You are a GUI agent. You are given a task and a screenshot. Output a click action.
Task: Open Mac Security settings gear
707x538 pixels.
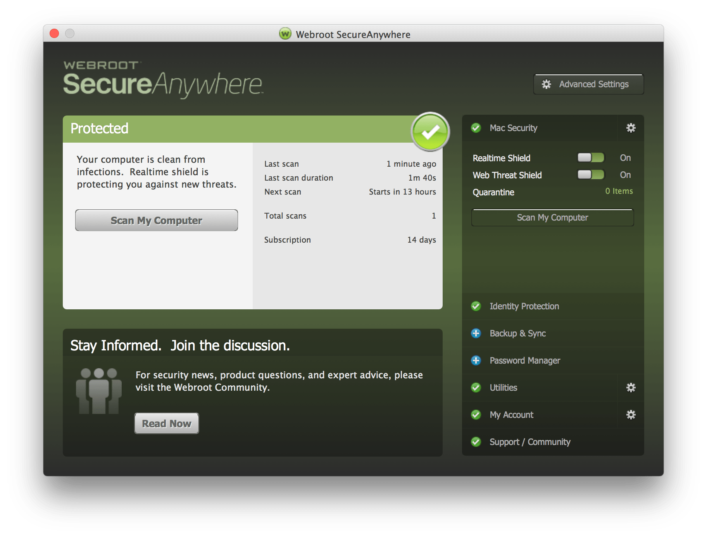pos(631,128)
